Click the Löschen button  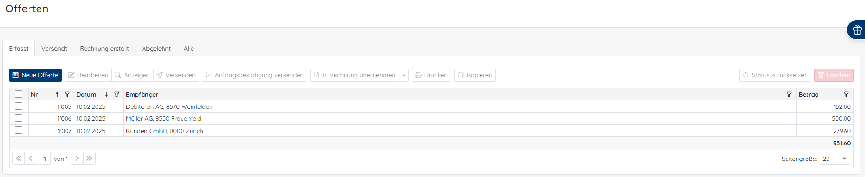834,75
